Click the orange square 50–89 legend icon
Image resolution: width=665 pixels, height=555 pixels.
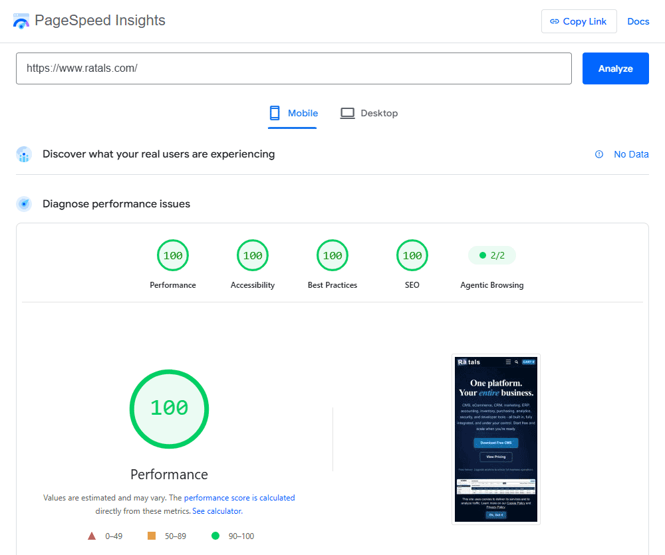152,536
